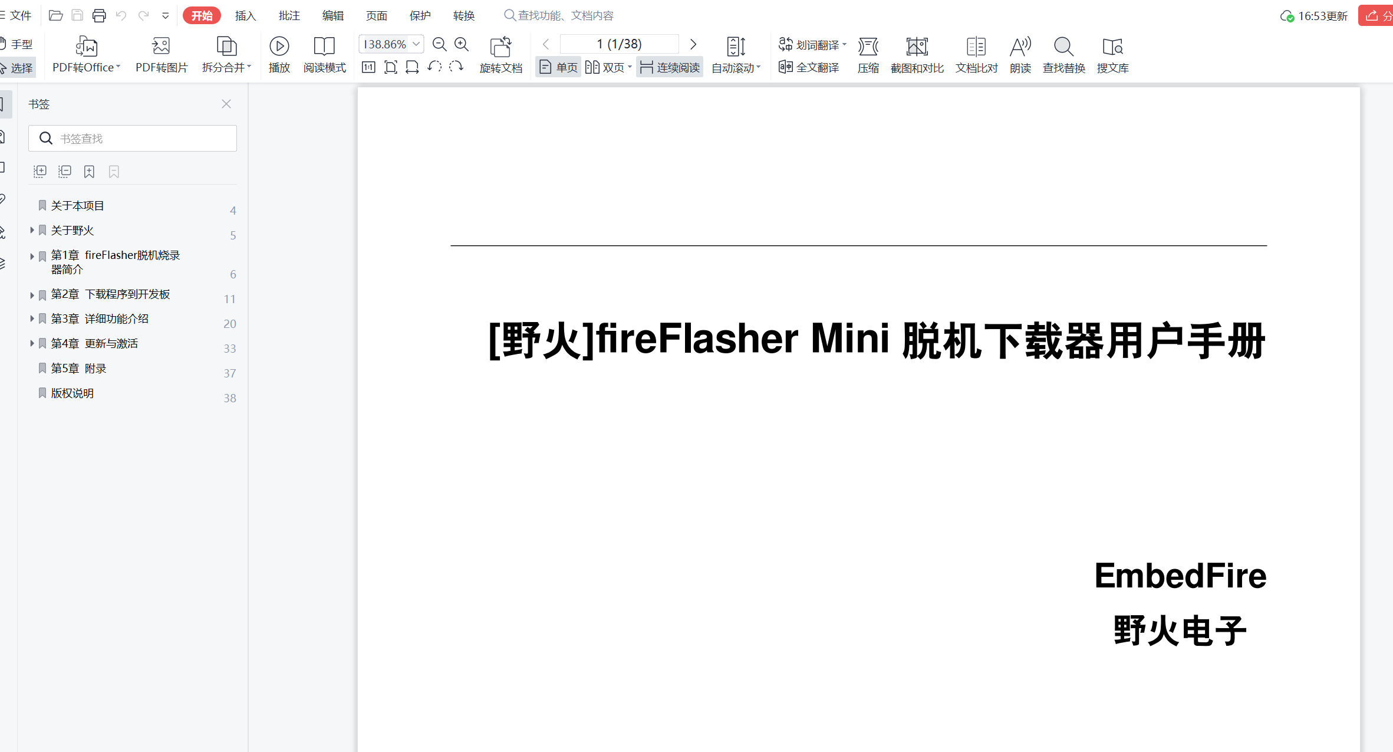Click the actual size 1:1 icon

click(x=368, y=67)
